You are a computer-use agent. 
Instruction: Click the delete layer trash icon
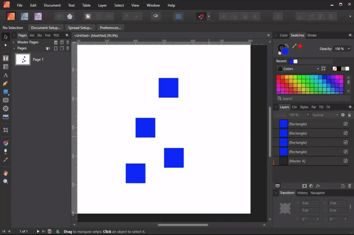tap(349, 186)
